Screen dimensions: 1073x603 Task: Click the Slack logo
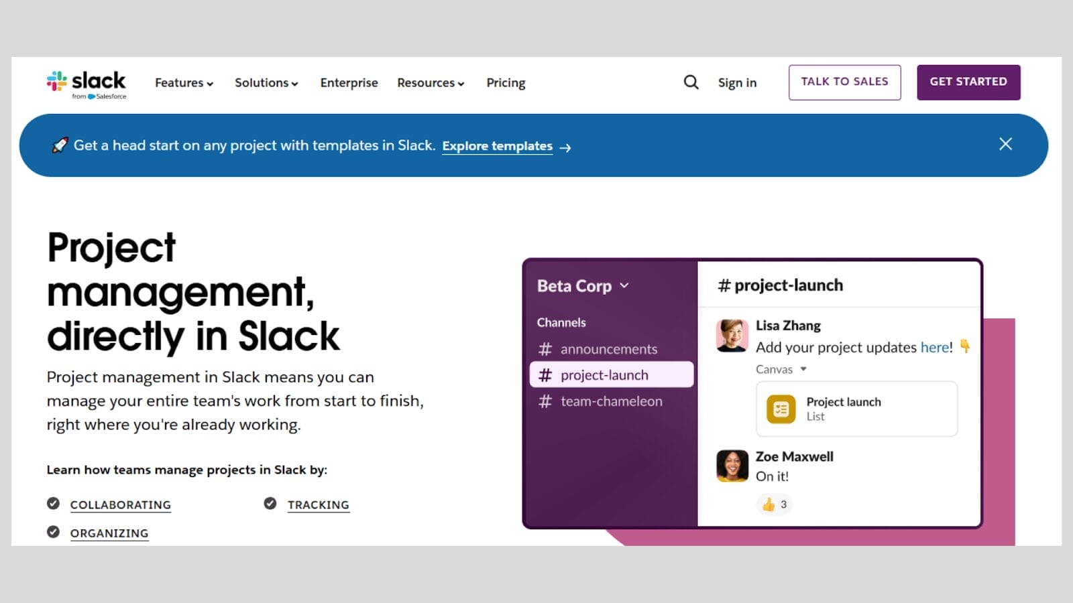(86, 82)
